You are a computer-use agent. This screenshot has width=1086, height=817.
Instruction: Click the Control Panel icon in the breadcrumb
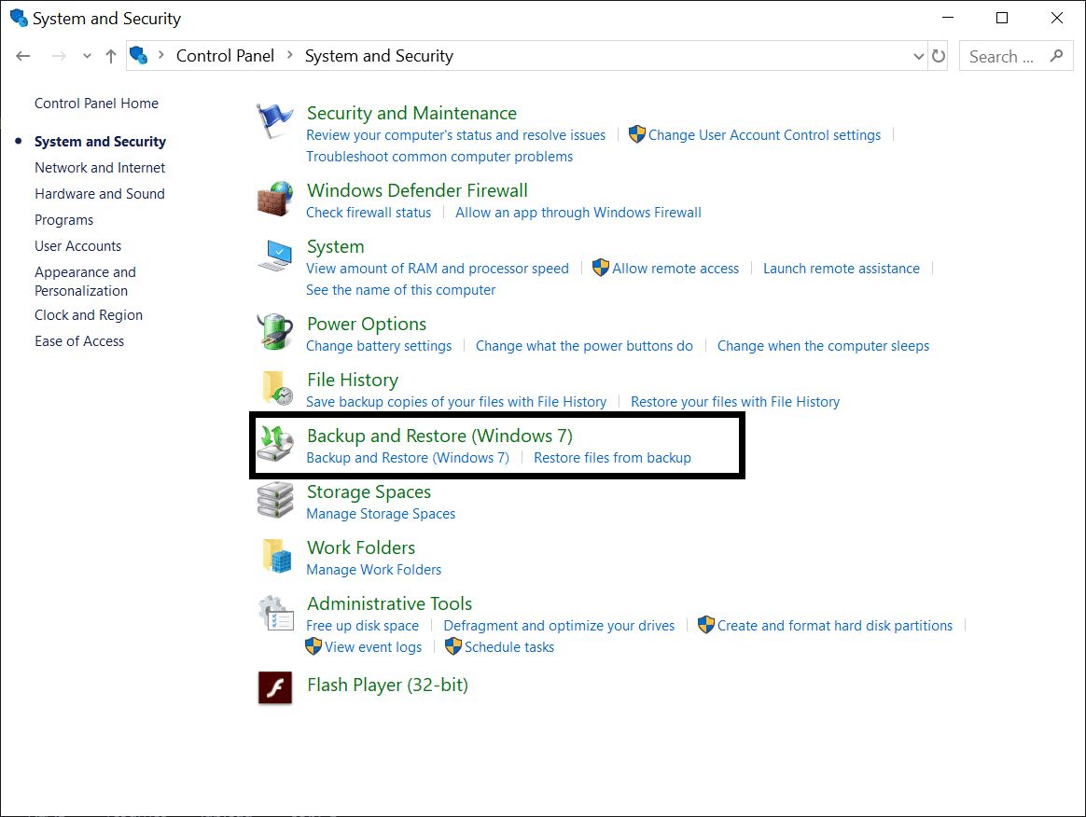pyautogui.click(x=140, y=56)
